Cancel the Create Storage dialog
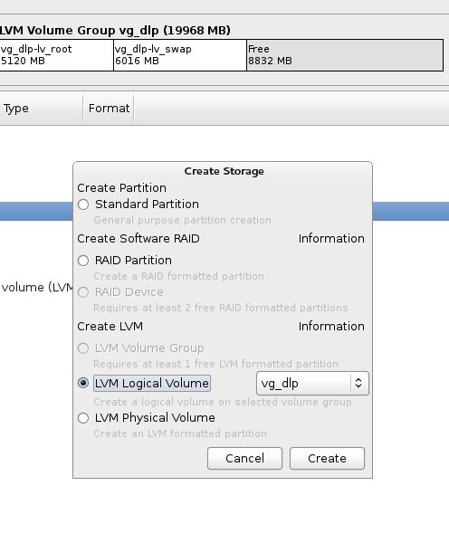Screen dimensions: 449x543 [244, 459]
